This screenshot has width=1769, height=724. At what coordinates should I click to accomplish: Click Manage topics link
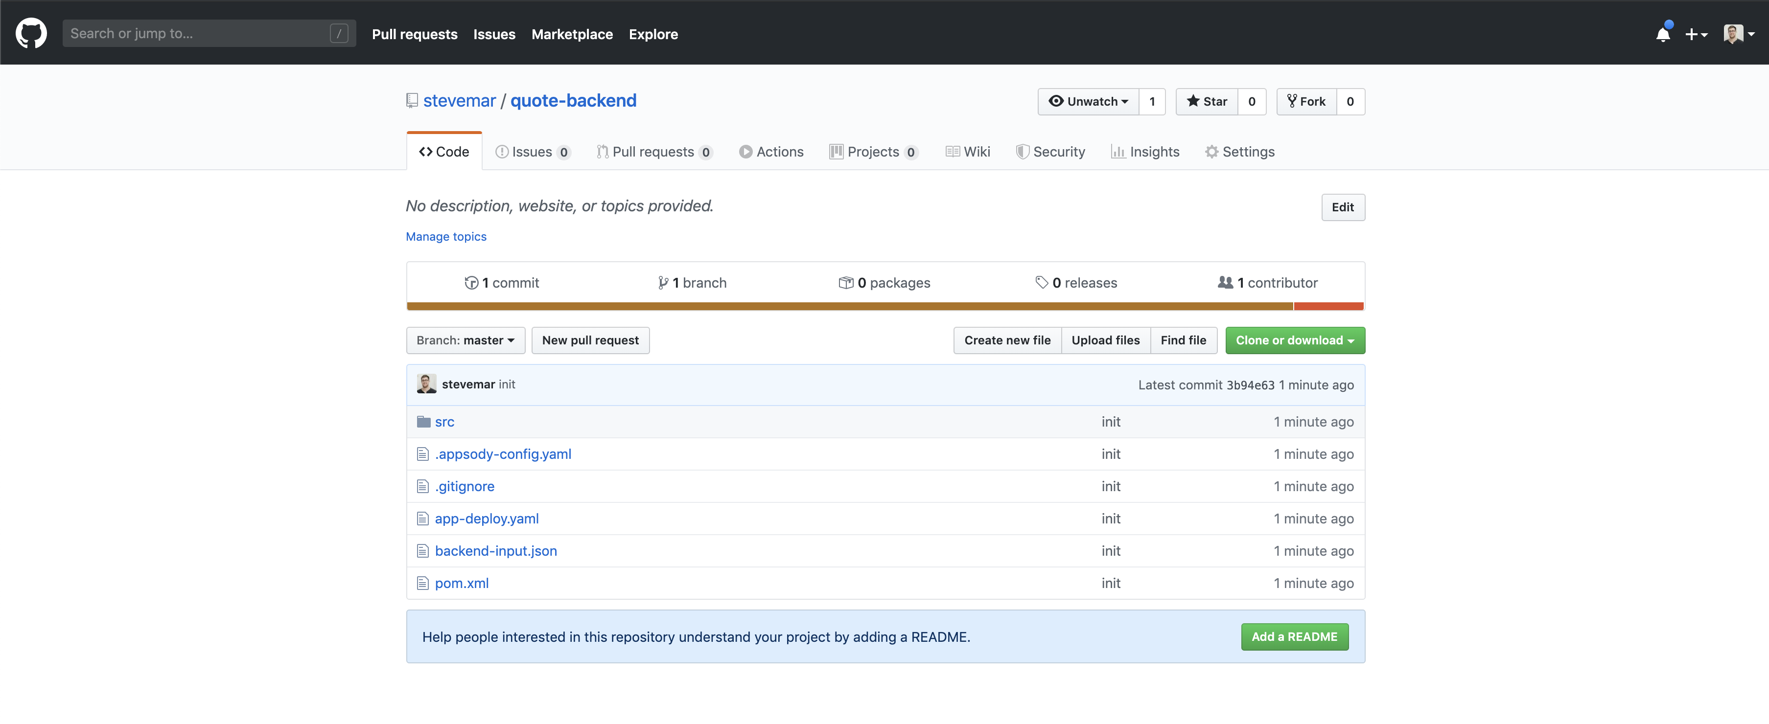point(446,236)
